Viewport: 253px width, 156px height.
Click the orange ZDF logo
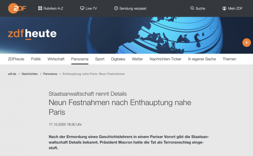[17, 8]
